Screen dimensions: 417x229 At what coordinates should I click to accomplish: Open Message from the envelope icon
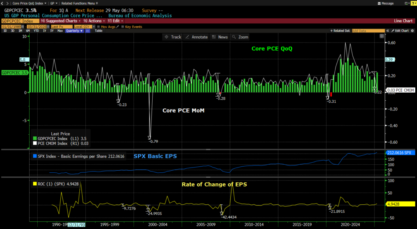point(385,3)
